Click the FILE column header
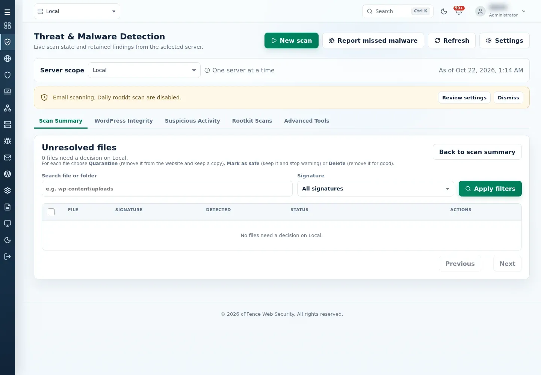The width and height of the screenshot is (541, 375). [73, 210]
